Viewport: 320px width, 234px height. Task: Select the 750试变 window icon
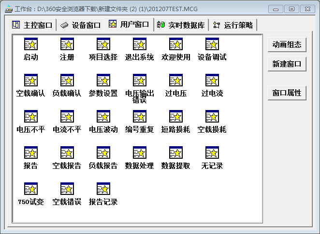coord(31,189)
